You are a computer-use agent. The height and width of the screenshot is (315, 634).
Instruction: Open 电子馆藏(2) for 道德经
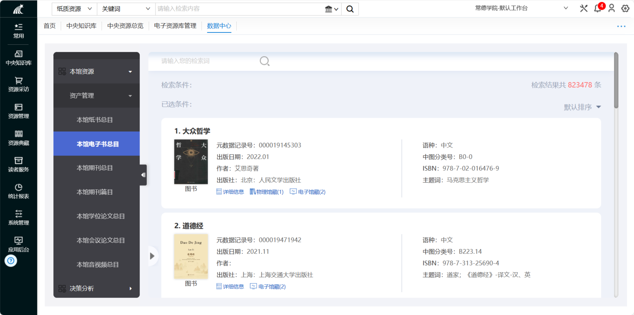click(268, 287)
